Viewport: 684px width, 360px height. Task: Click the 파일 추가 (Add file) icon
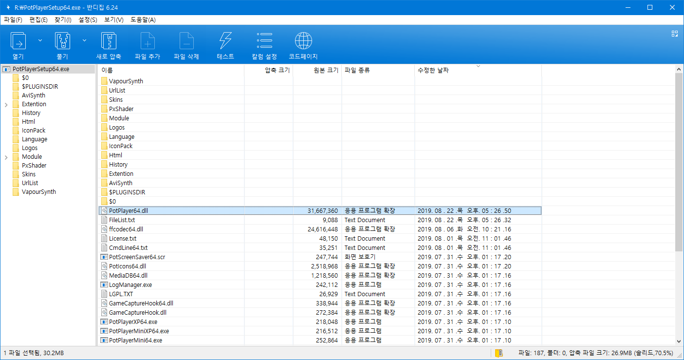point(148,40)
